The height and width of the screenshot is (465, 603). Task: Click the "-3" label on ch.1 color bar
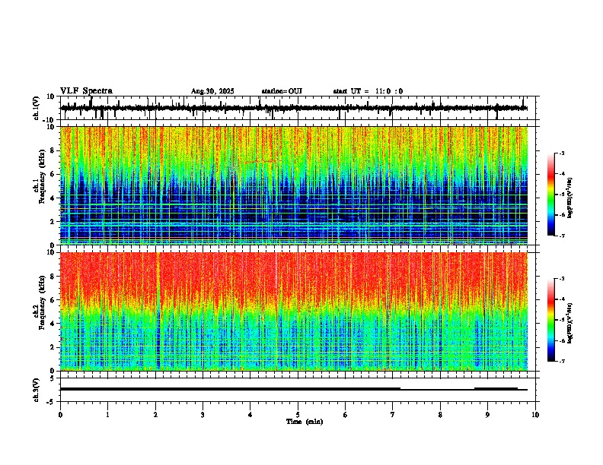(562, 153)
